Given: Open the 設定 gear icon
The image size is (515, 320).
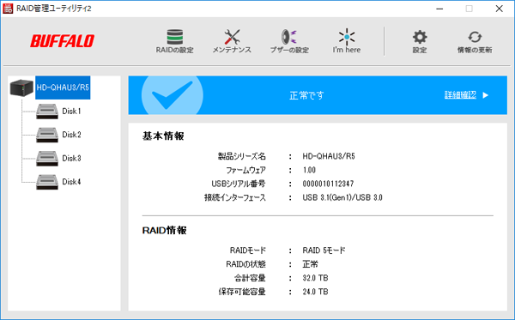Looking at the screenshot, I should click(x=420, y=37).
